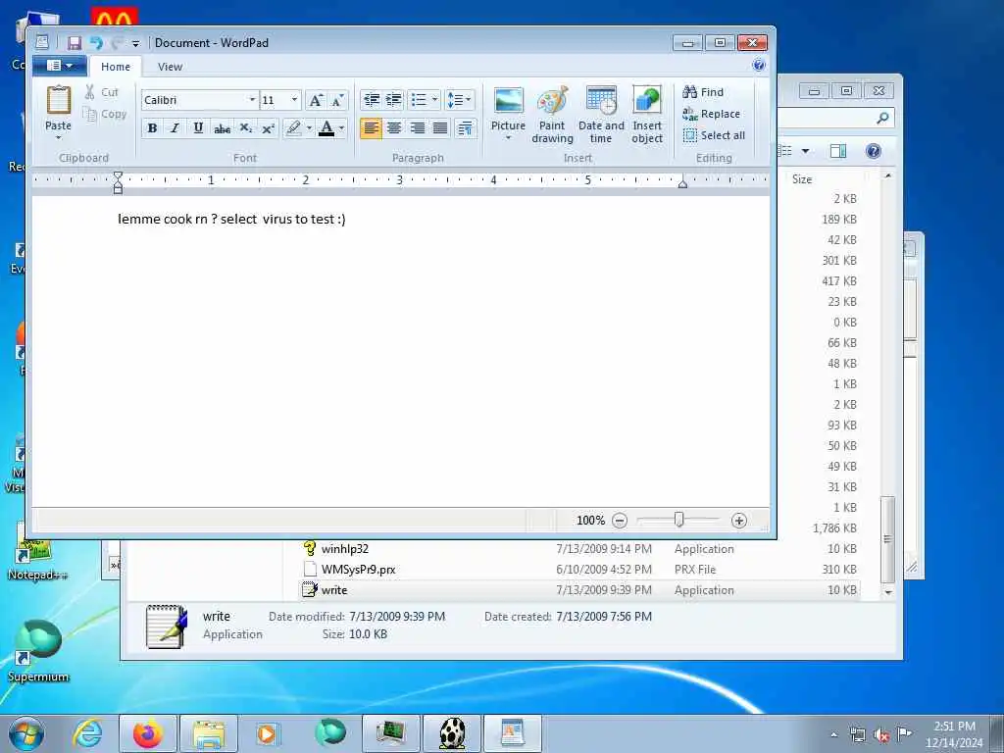Click the Decrease indent icon
Screen dimensions: 1004x753
click(372, 100)
